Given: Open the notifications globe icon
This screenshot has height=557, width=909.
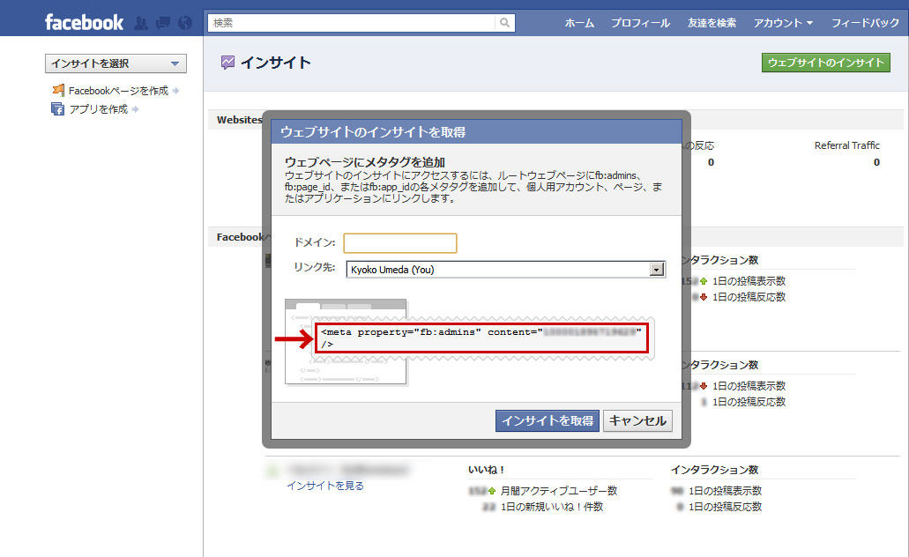Looking at the screenshot, I should 185,23.
